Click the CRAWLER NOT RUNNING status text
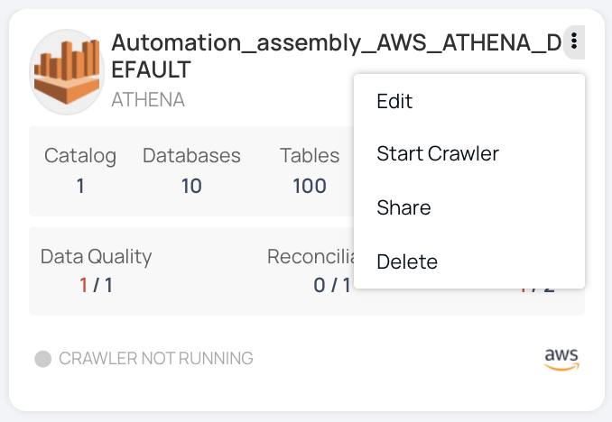The width and height of the screenshot is (612, 422). coord(156,359)
